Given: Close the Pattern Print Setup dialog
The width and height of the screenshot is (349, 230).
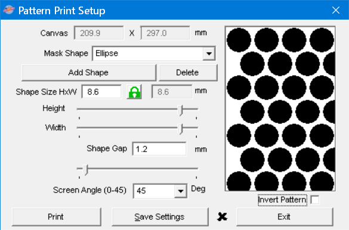Looking at the screenshot, I should 336,10.
